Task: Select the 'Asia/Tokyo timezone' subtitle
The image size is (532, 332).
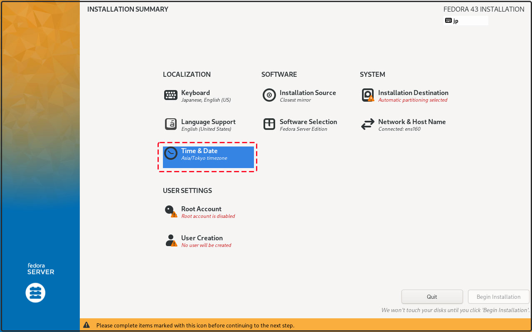Action: pyautogui.click(x=204, y=158)
